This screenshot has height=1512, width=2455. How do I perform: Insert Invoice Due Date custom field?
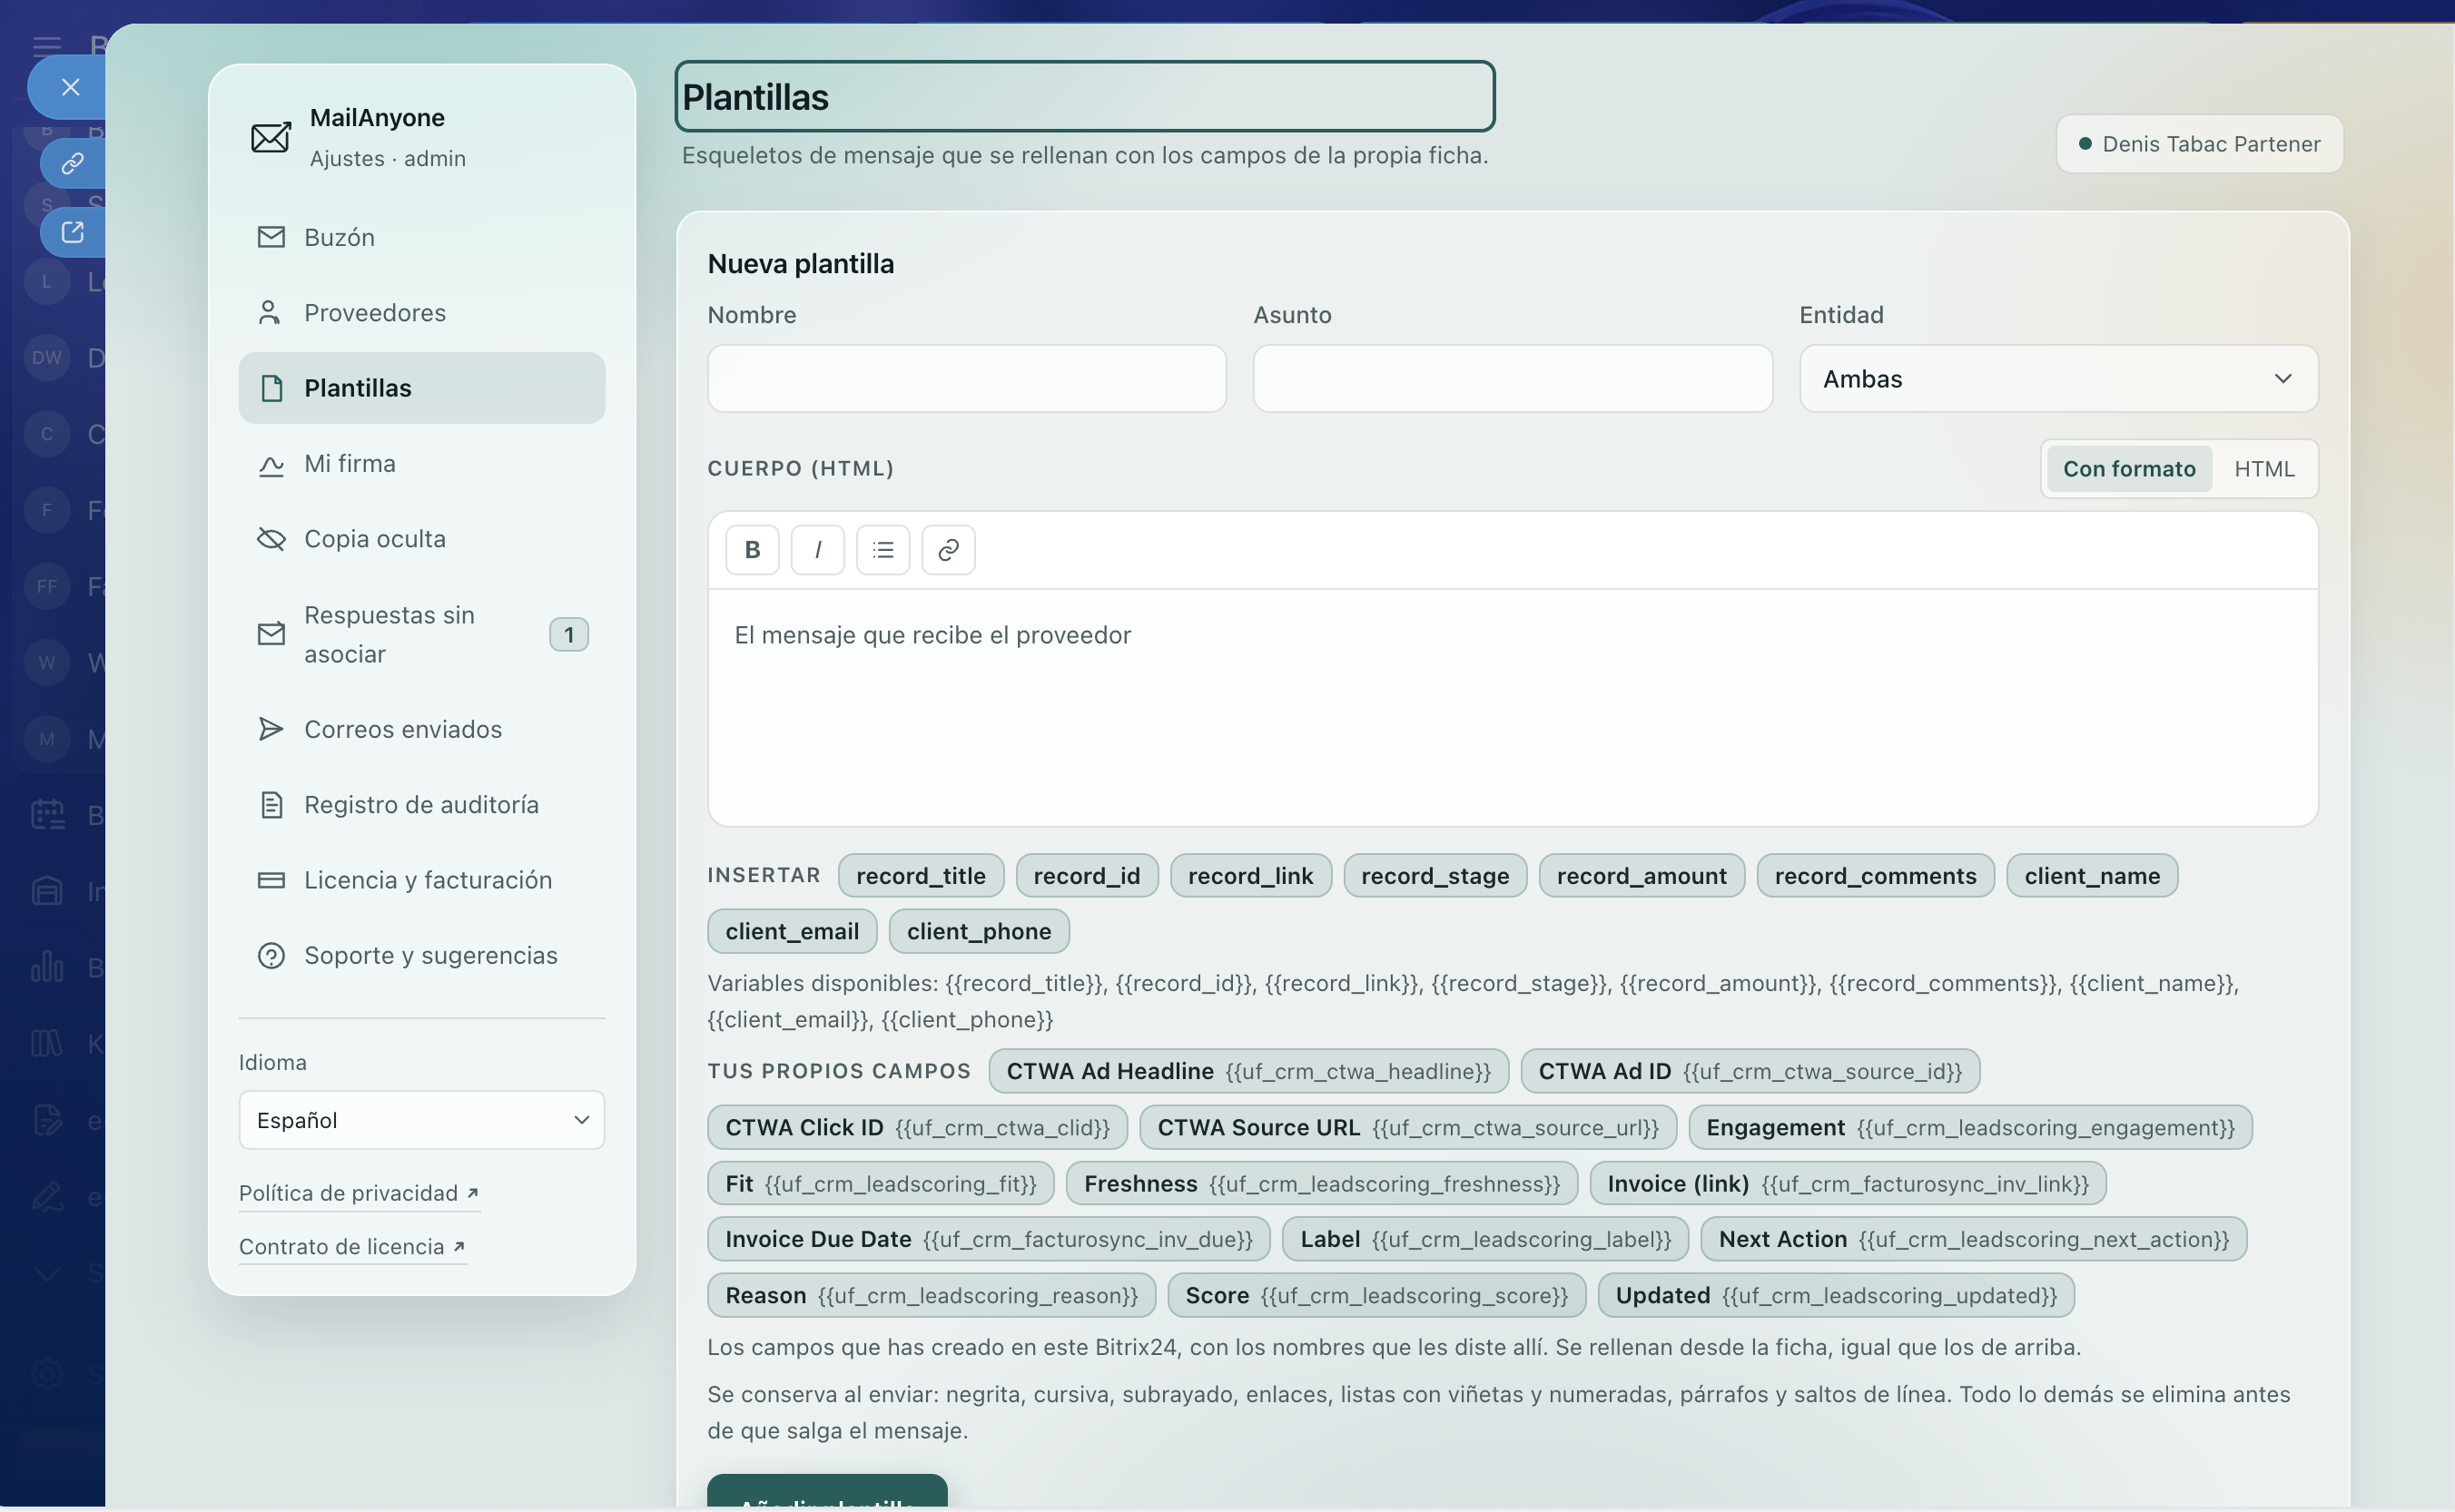[989, 1239]
